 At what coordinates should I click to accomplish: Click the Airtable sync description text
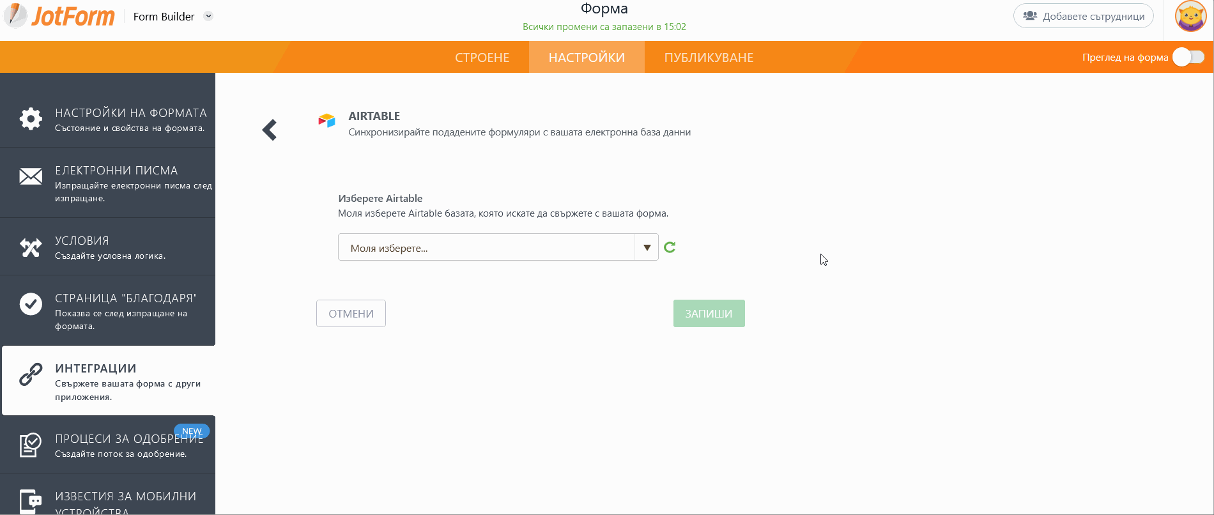click(519, 132)
